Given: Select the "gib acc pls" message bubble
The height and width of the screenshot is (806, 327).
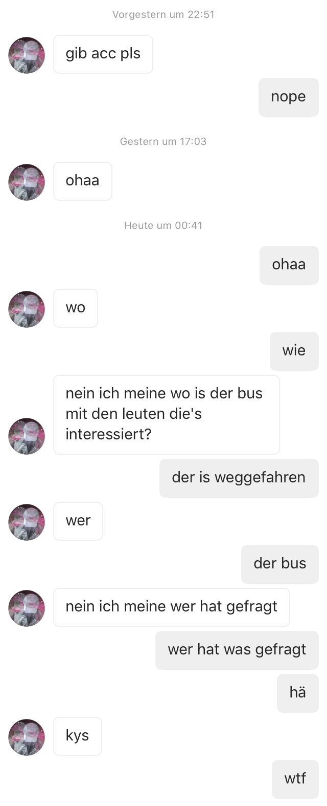Looking at the screenshot, I should point(103,54).
